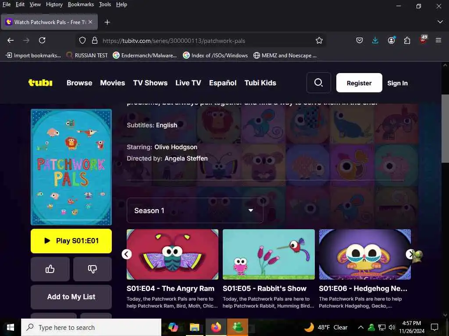
Task: Open the Edit menu
Action: 20,4
